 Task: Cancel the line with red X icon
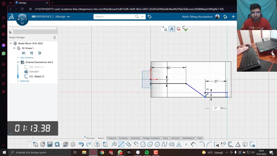coord(179,29)
